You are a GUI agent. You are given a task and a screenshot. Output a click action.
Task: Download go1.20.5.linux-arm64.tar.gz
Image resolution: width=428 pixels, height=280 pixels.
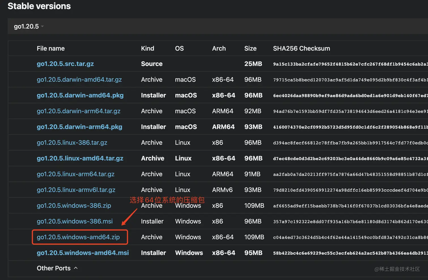[76, 174]
